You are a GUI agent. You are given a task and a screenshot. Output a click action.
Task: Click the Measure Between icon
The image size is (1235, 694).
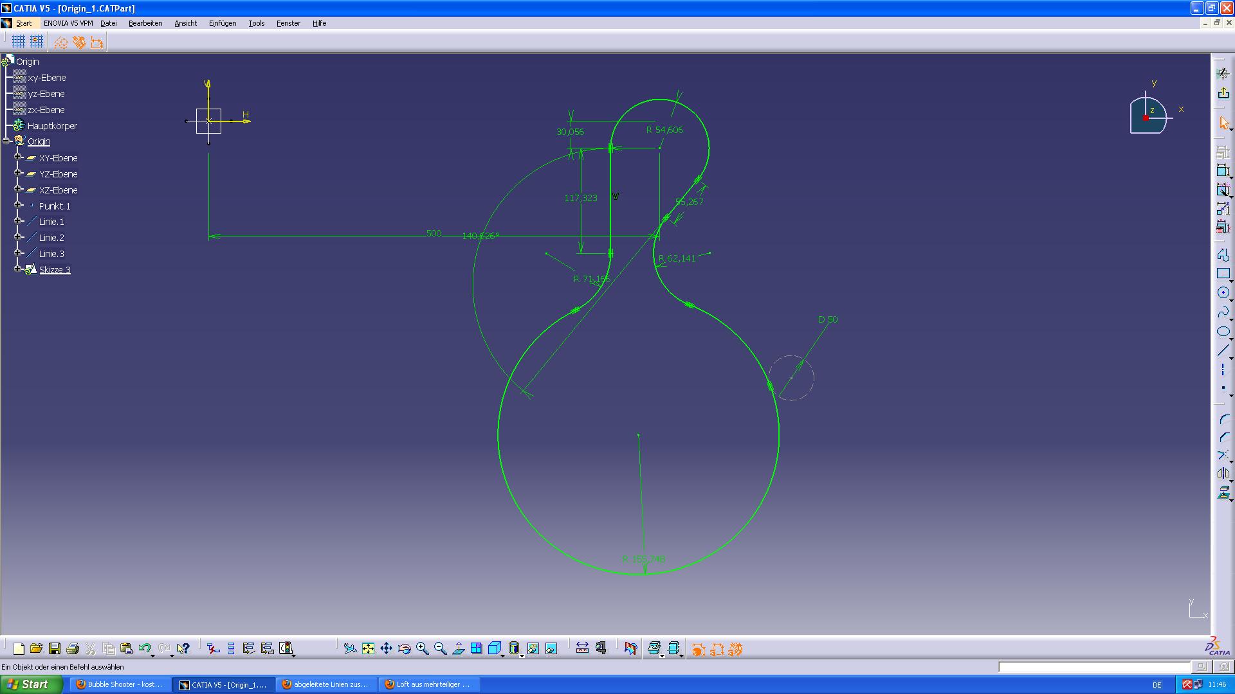coord(582,648)
